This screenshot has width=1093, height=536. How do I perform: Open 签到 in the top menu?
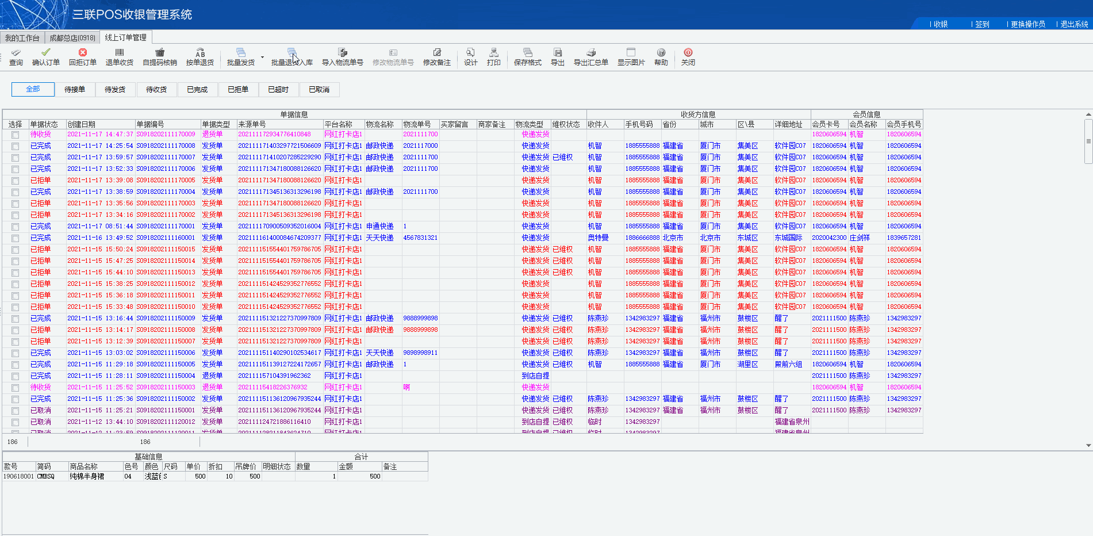(x=983, y=24)
